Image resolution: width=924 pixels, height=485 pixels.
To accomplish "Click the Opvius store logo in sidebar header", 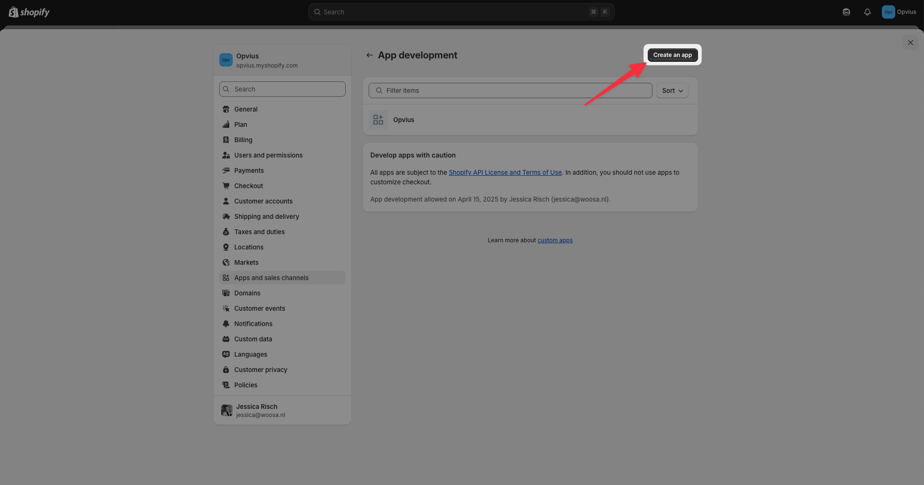I will [x=226, y=60].
